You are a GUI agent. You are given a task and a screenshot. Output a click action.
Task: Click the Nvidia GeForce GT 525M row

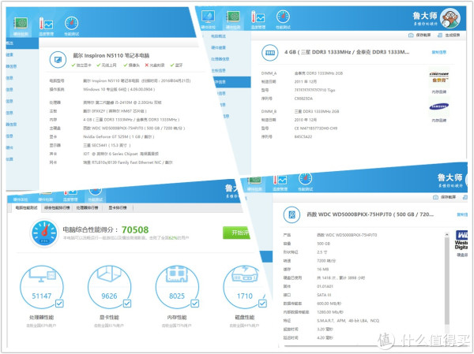coord(118,136)
